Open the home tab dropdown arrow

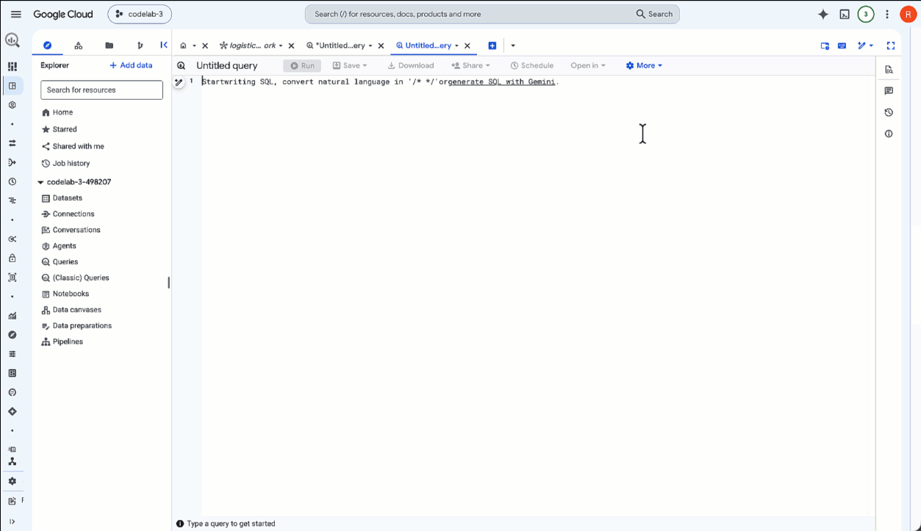click(194, 46)
